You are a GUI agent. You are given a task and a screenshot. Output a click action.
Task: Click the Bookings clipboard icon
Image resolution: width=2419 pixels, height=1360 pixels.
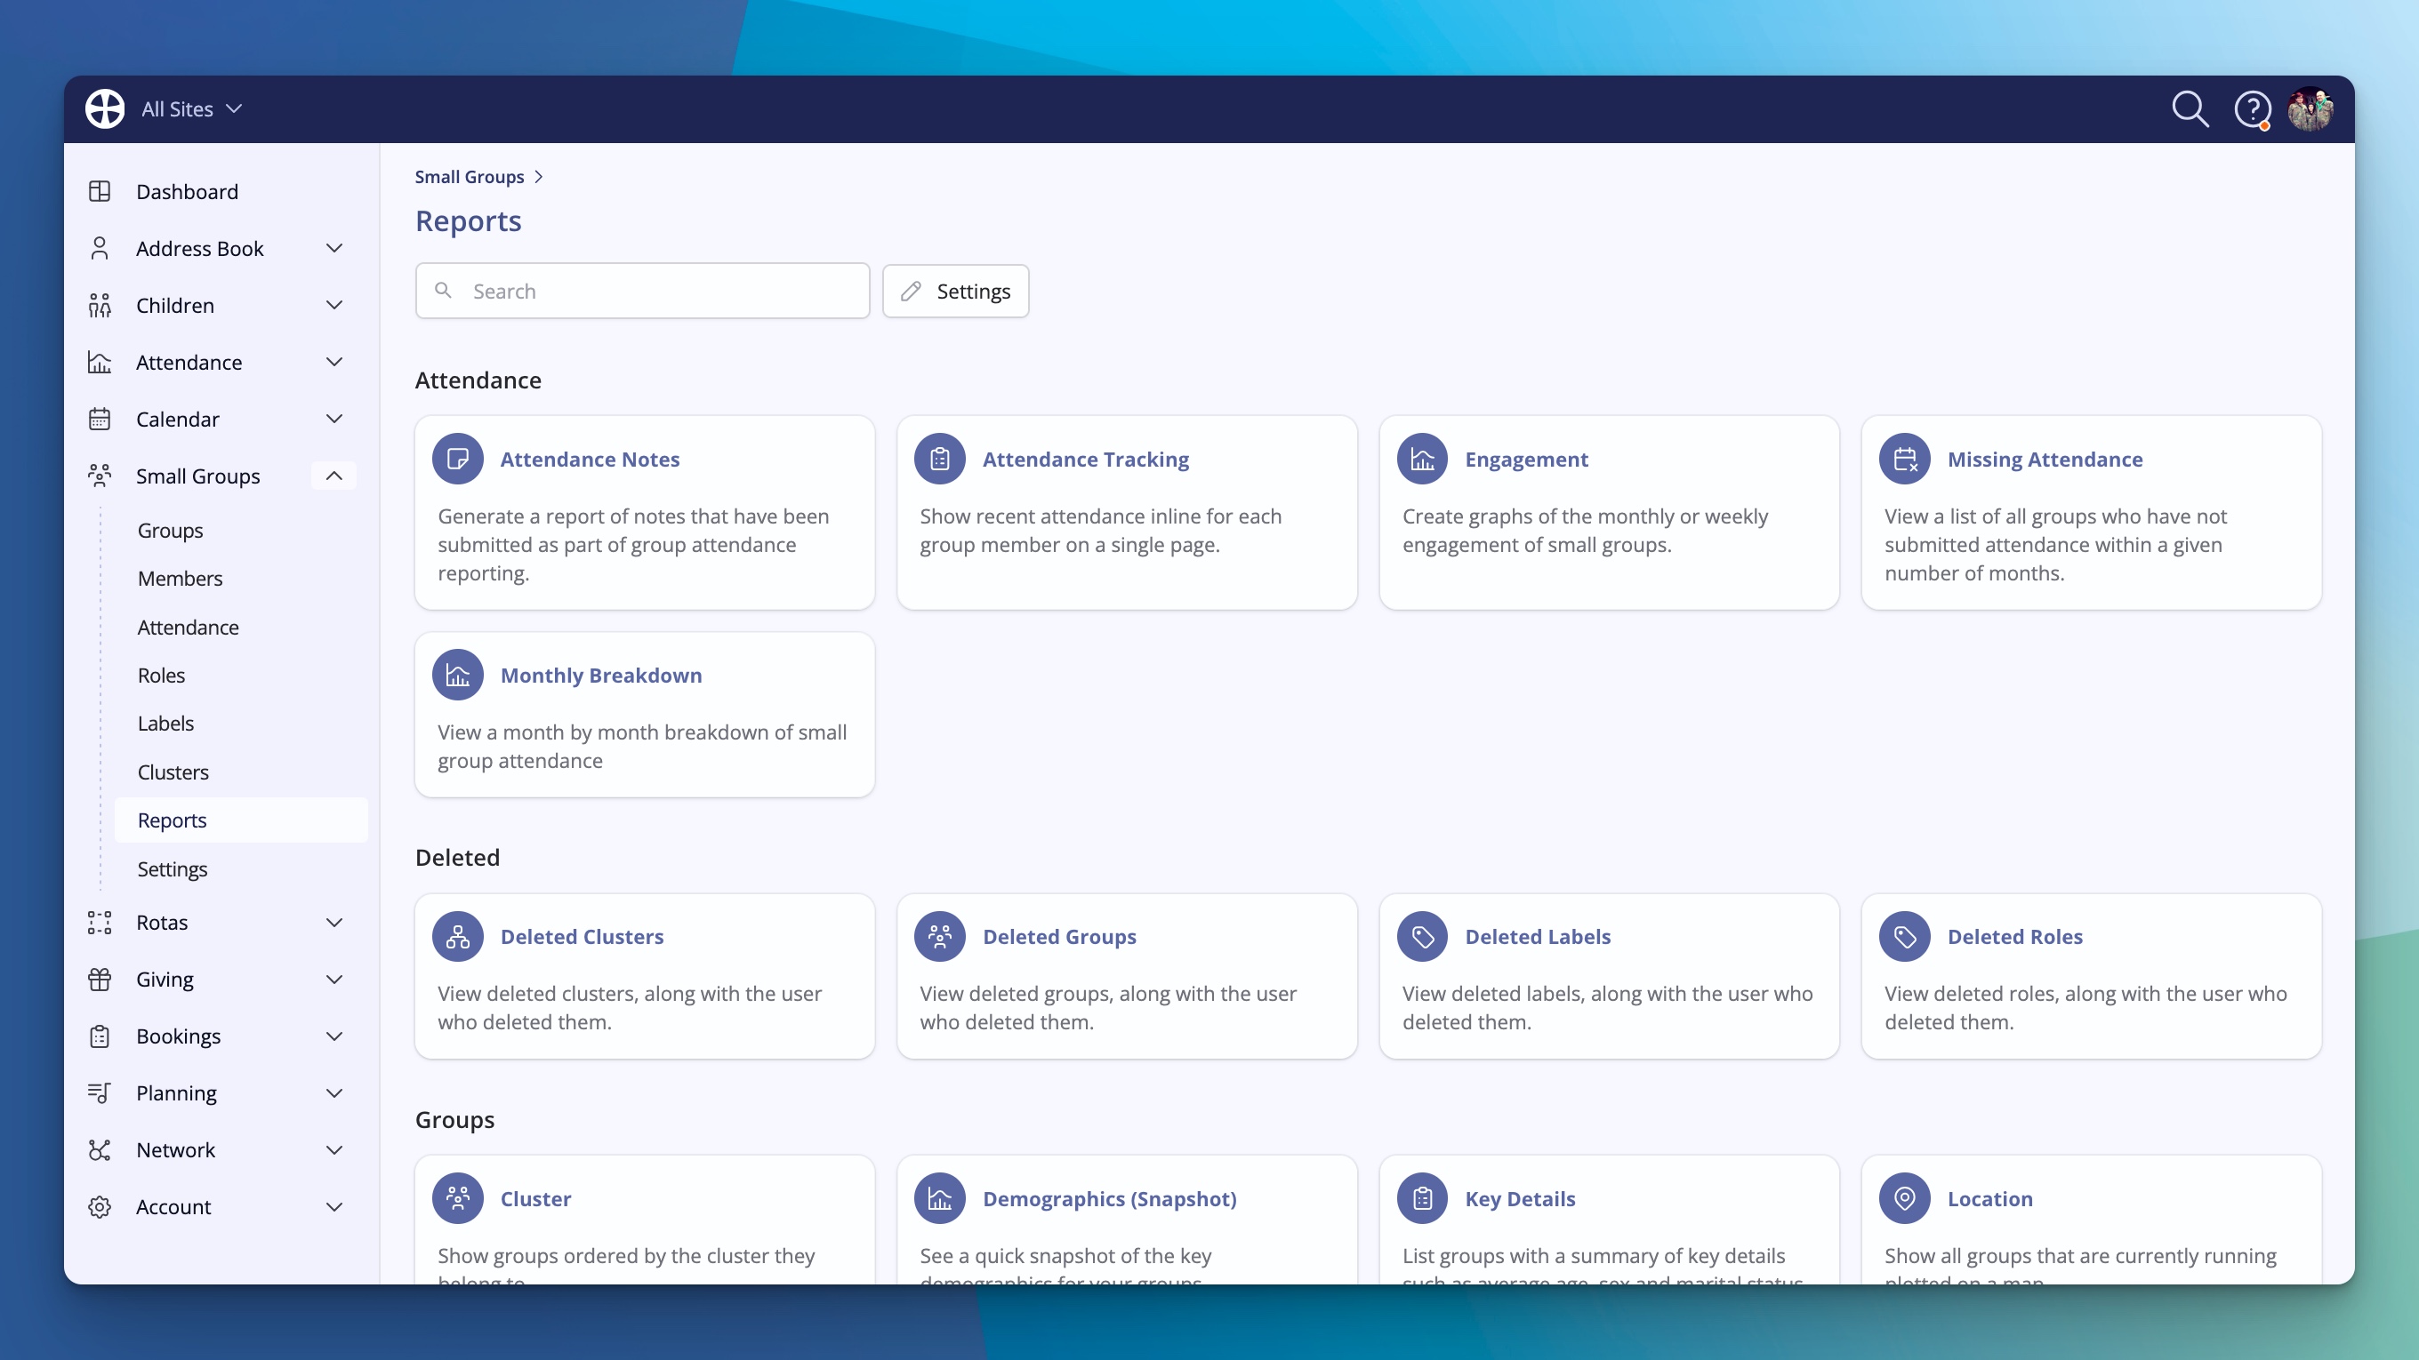[x=100, y=1036]
